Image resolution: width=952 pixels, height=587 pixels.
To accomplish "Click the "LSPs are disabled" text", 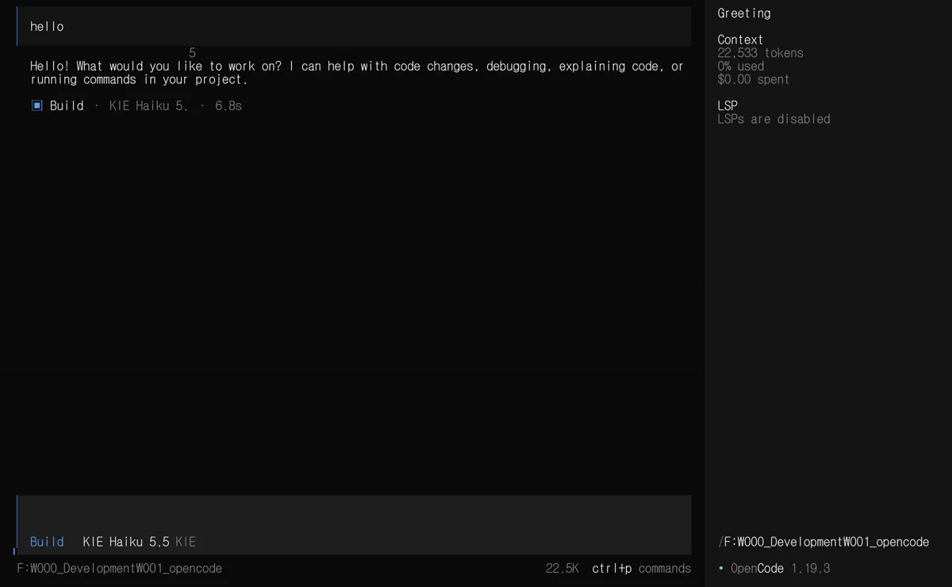I will (x=773, y=119).
